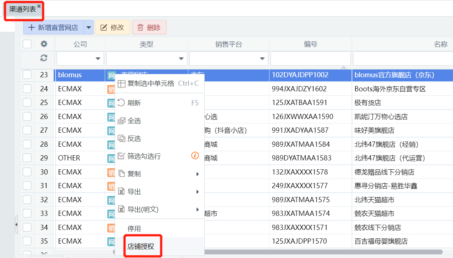The height and width of the screenshot is (258, 453).
Task: Check the row 26 checkbox
Action: [27, 116]
